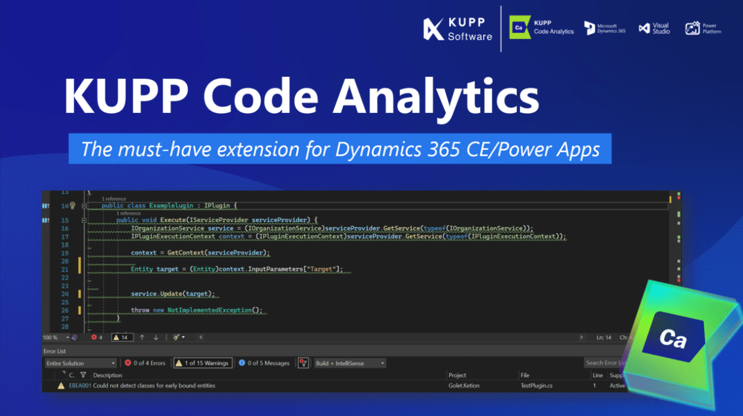Click the Microsoft Dynamics 365 logo
Screen dimensions: 743x416
click(605, 29)
